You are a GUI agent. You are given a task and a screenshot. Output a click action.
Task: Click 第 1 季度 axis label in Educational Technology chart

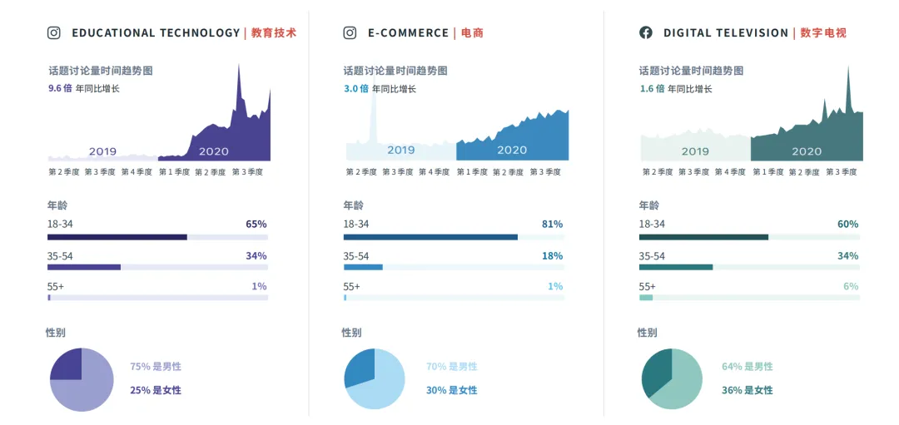(174, 172)
